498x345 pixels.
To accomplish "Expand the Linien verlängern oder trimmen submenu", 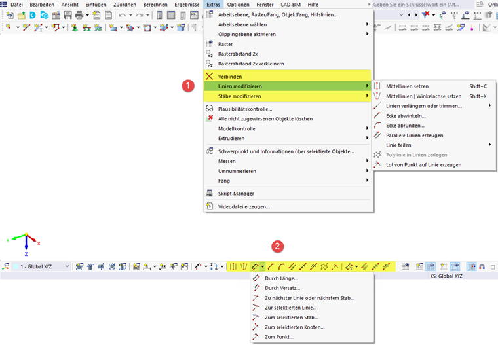I will 434,105.
